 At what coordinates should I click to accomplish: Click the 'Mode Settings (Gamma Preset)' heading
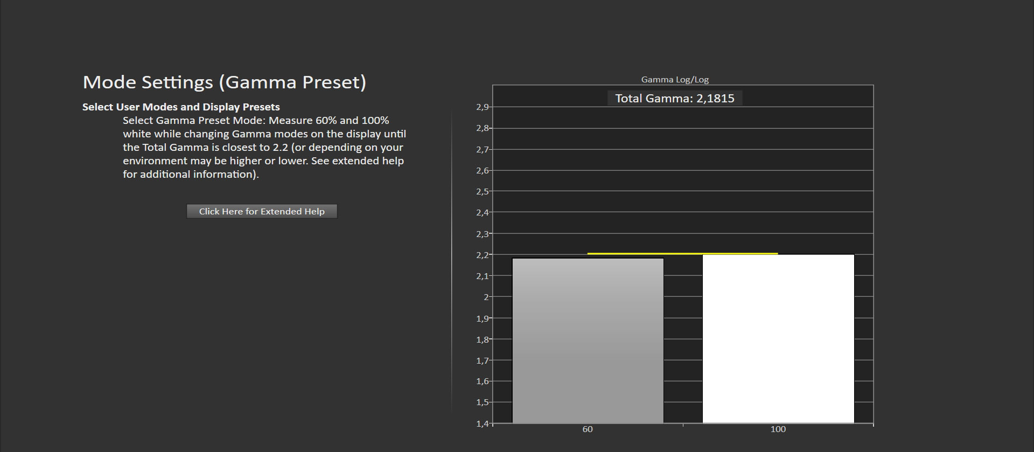pyautogui.click(x=224, y=82)
